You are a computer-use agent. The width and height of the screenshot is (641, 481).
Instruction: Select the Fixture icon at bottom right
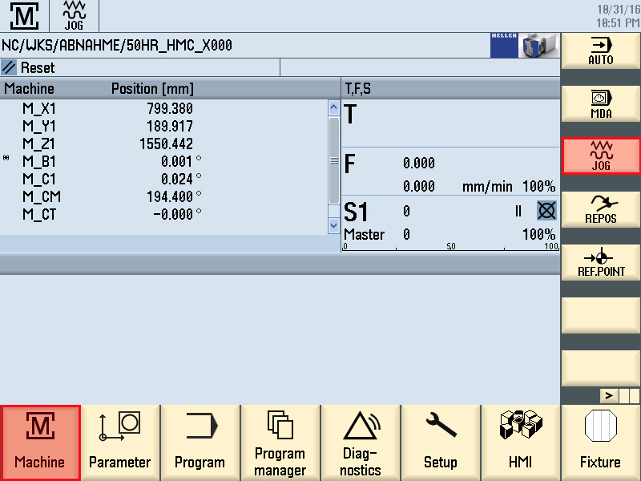(600, 441)
